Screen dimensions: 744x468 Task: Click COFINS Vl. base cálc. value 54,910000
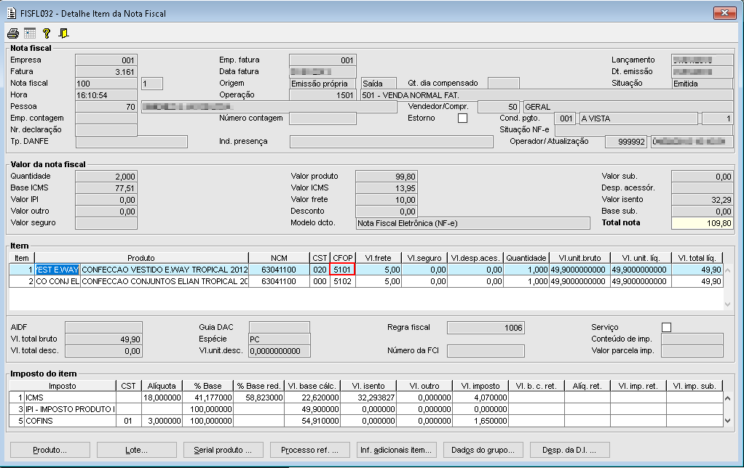pyautogui.click(x=312, y=421)
